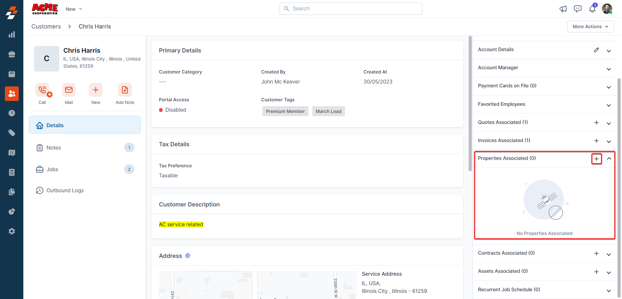Collapse the Properties Associated section

tap(609, 159)
